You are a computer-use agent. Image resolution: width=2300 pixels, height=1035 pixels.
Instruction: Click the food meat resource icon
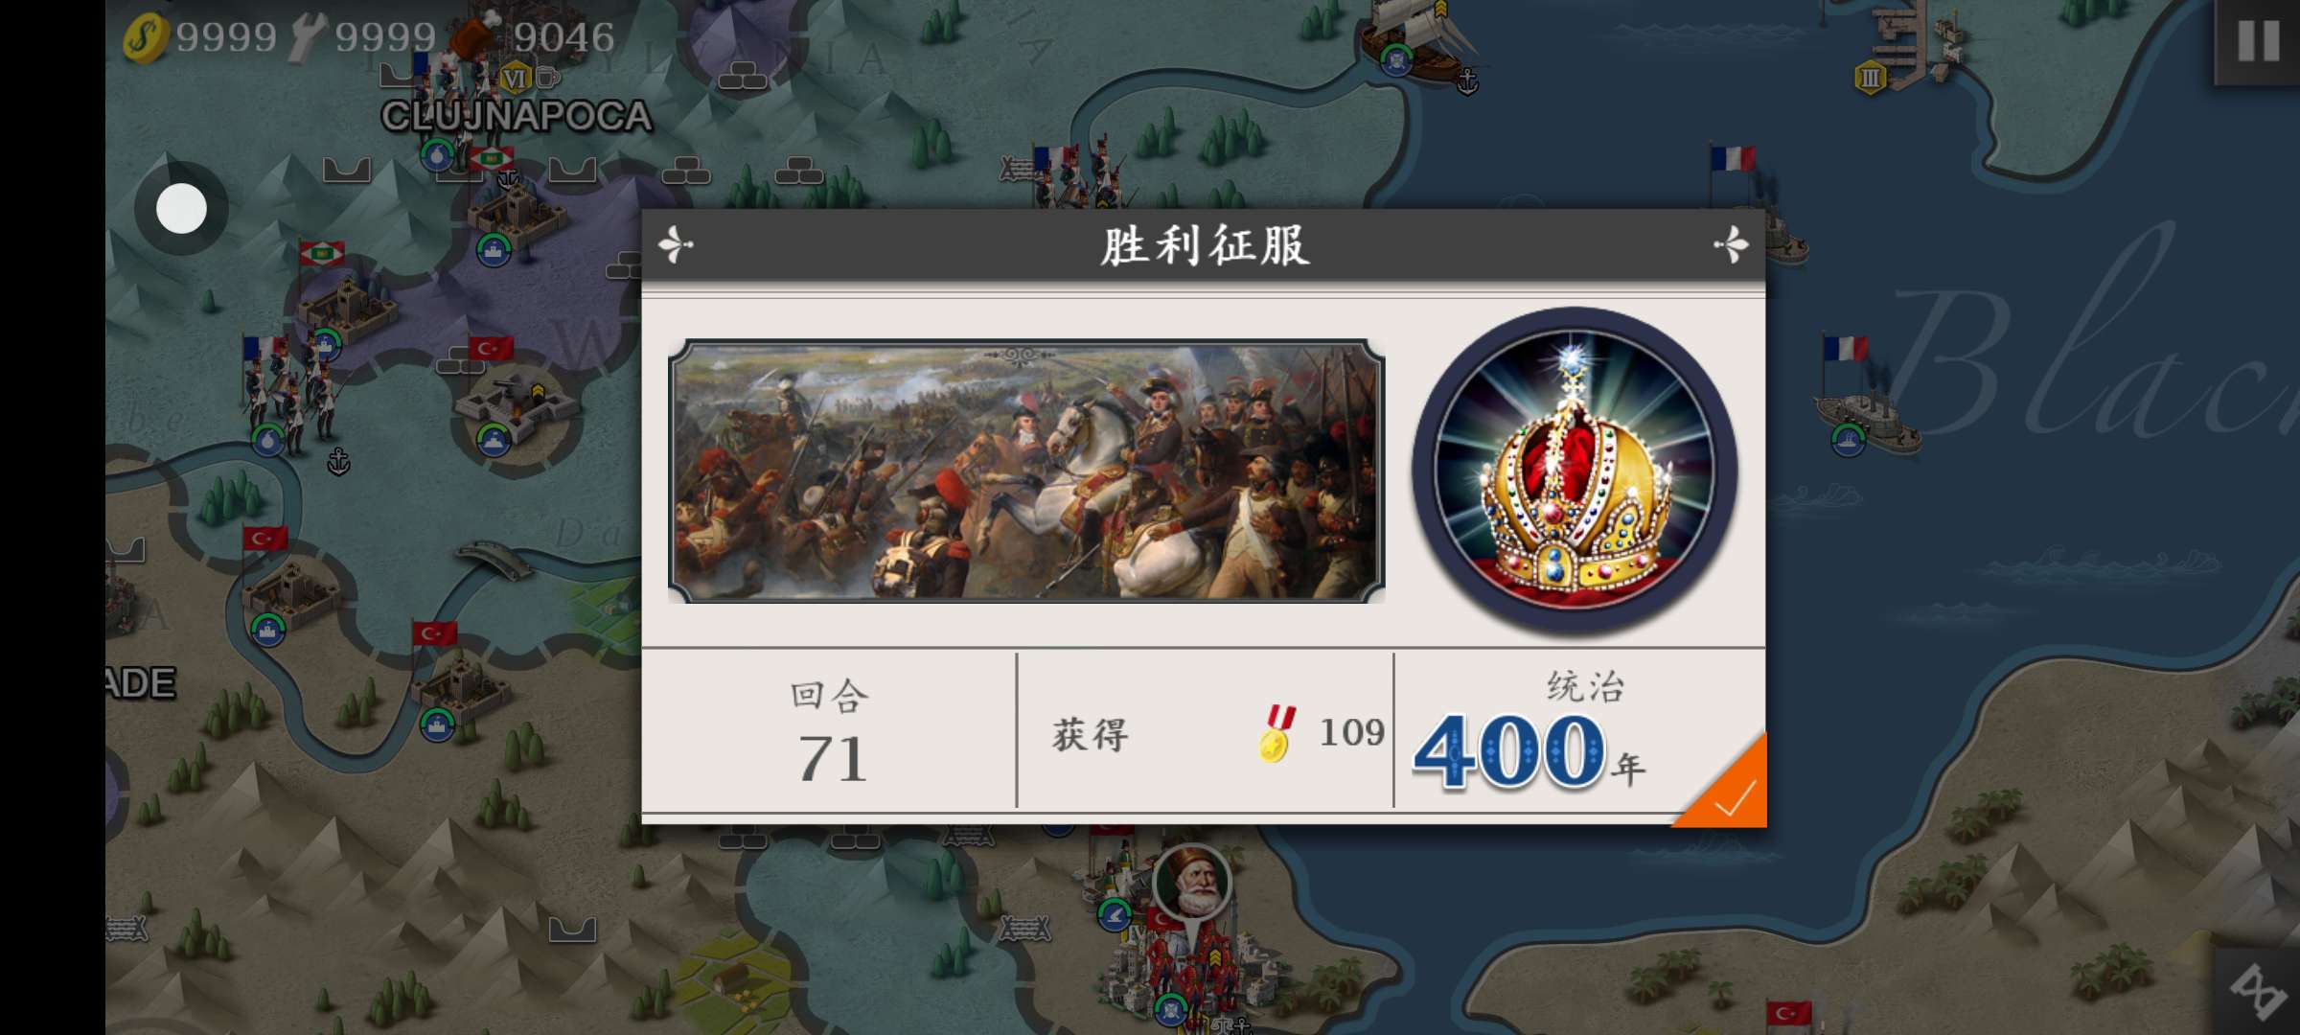click(x=475, y=34)
